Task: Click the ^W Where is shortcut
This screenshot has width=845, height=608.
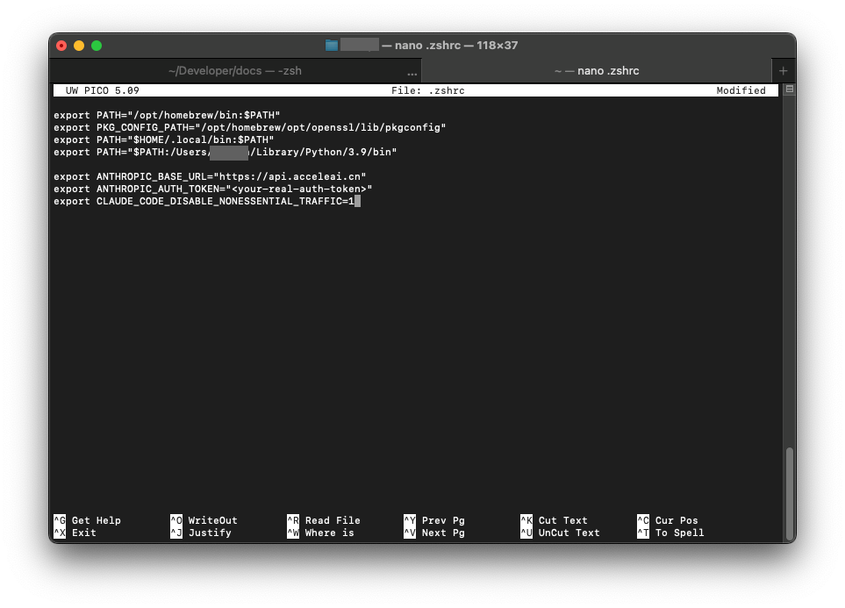Action: (320, 533)
